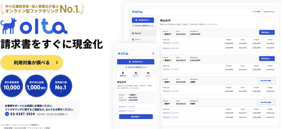Open 株式会社トリヒキサキ in the 05/08 card
Image resolution: width=282 pixels, height=129 pixels.
(x=171, y=91)
